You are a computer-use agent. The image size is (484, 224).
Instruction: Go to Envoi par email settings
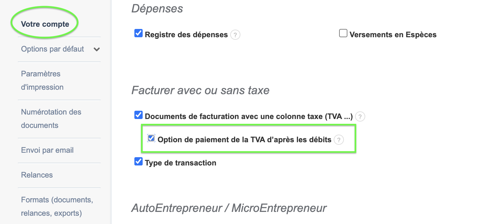pyautogui.click(x=47, y=150)
